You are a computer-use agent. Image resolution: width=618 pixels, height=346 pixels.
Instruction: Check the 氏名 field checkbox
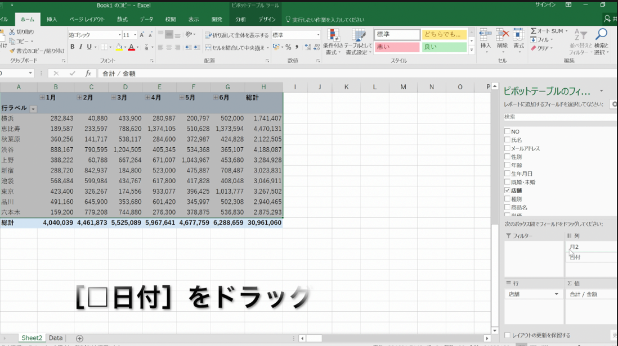tap(507, 139)
